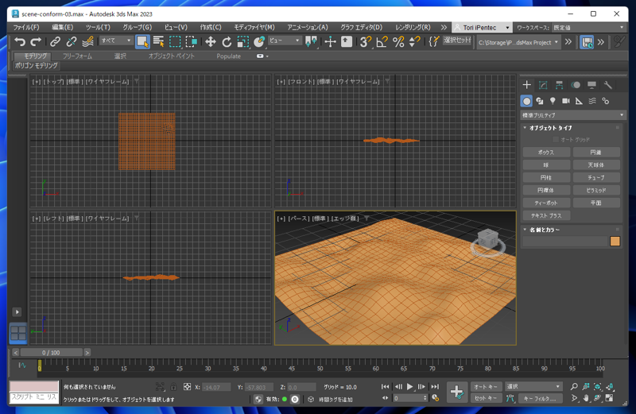Open the Tori iPentec user account dropdown
The width and height of the screenshot is (636, 414).
482,28
